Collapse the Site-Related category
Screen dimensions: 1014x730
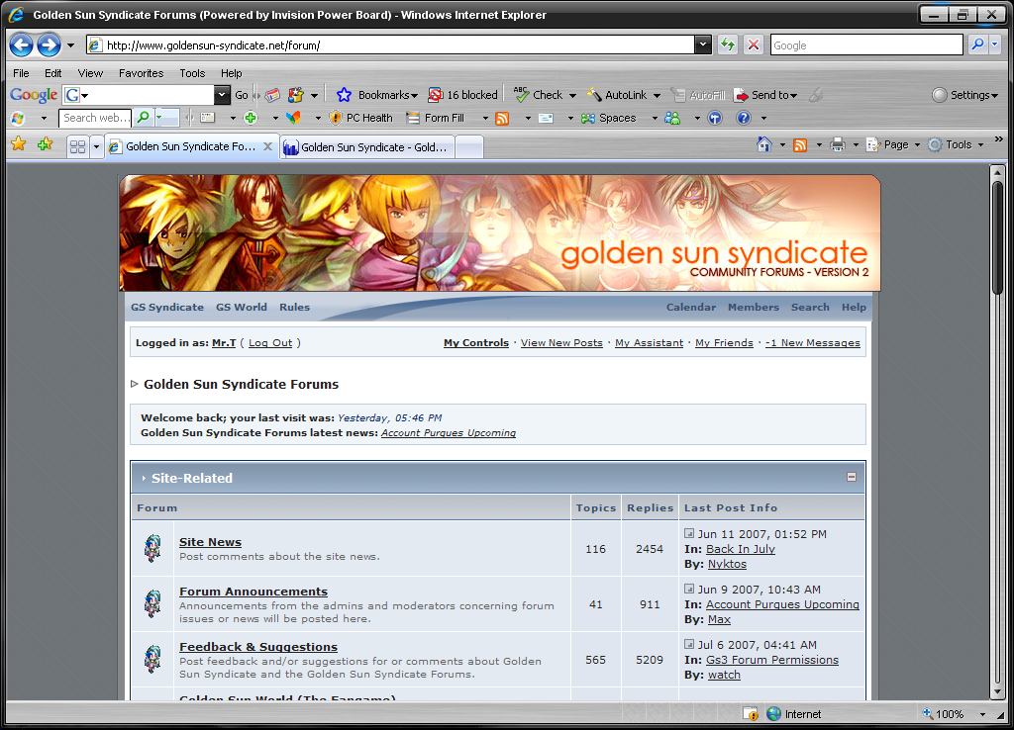coord(852,477)
